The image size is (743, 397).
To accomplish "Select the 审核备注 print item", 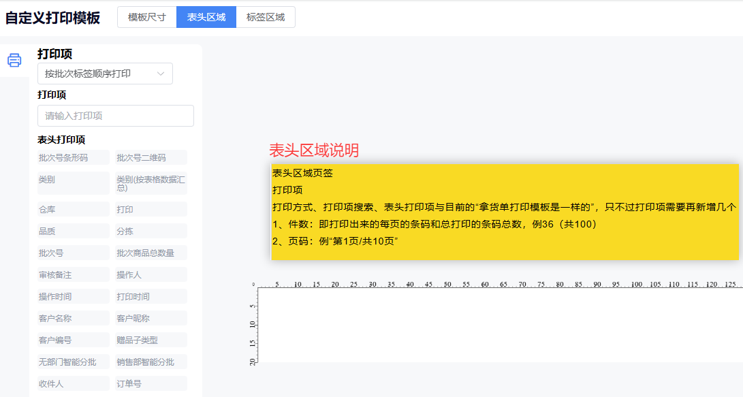I will point(74,275).
